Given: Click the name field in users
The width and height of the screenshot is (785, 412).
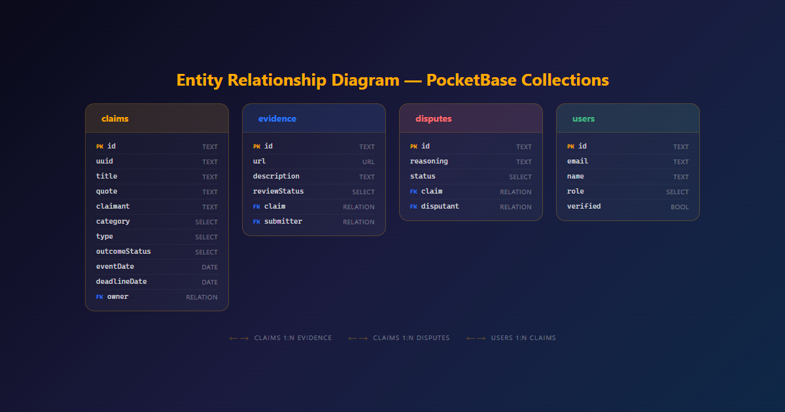Looking at the screenshot, I should tap(628, 177).
